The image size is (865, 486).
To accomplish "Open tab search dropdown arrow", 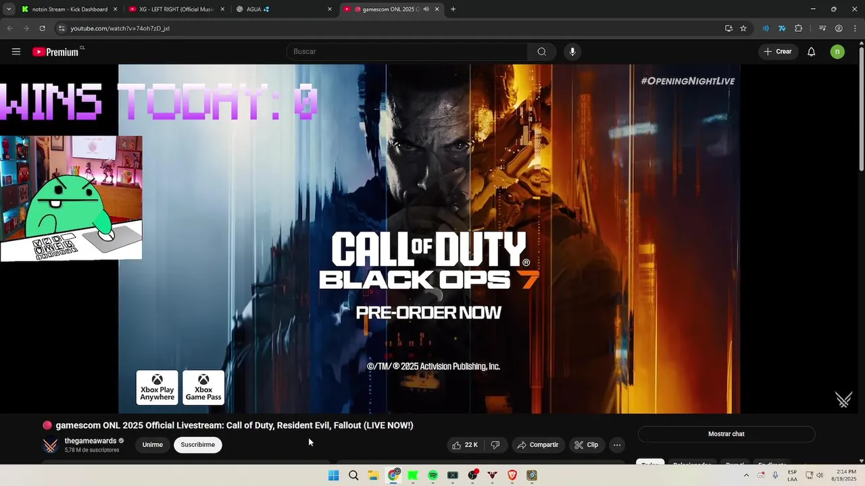I will 9,9.
